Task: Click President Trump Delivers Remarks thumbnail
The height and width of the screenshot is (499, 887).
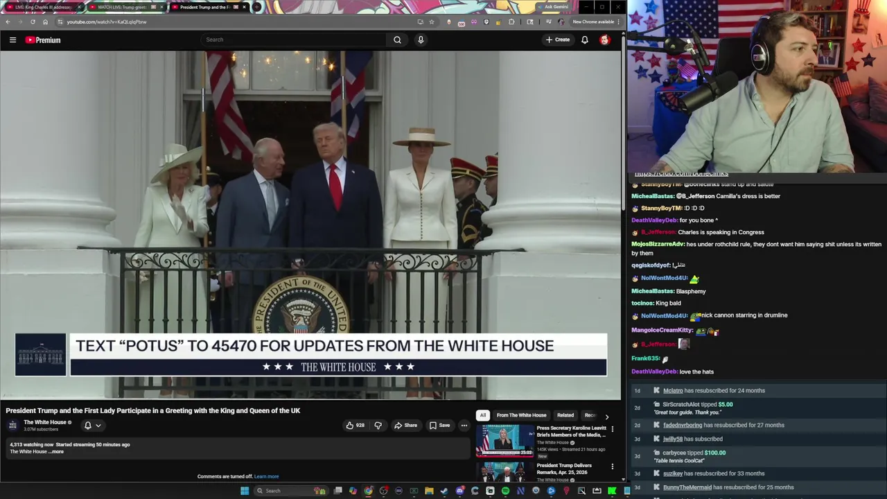Action: tap(504, 472)
